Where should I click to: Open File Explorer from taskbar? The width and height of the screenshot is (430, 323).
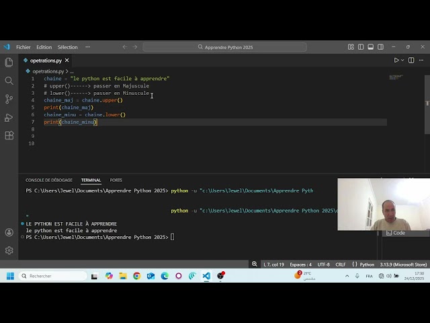coord(123,276)
